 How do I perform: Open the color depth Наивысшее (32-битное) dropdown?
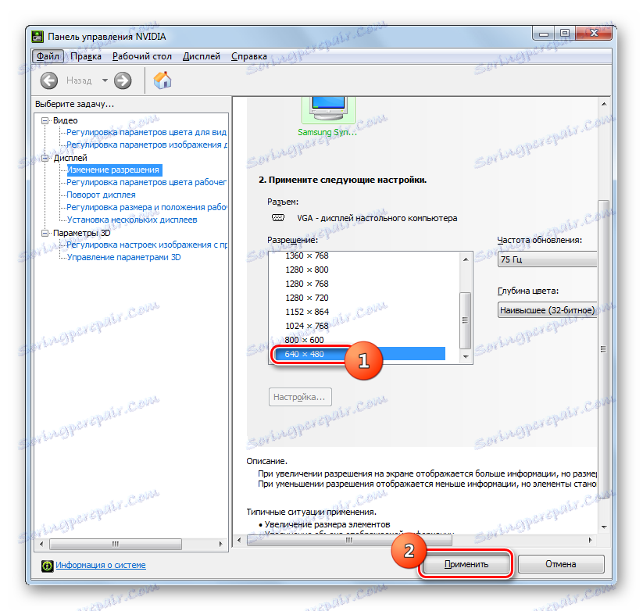pyautogui.click(x=547, y=310)
